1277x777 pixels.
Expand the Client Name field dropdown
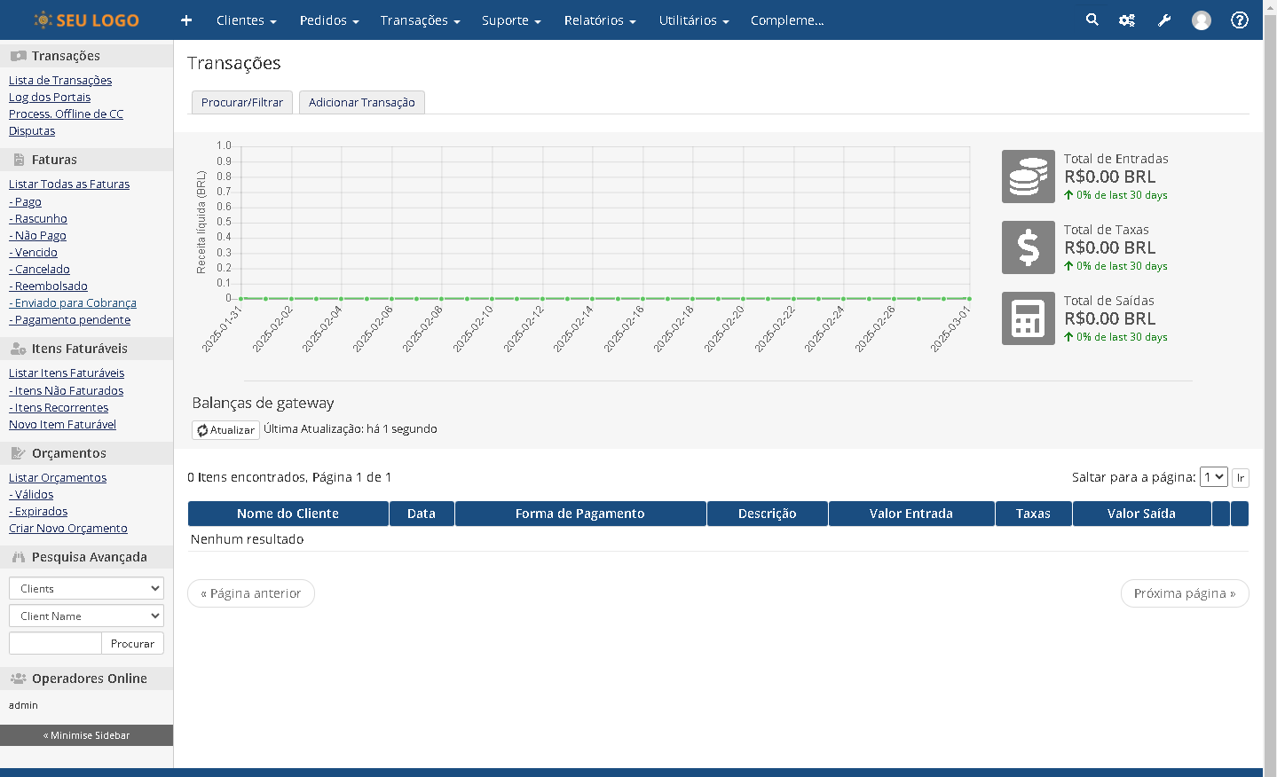point(86,616)
